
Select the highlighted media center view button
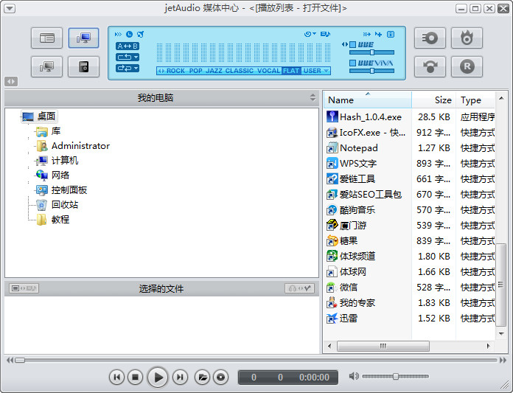click(x=84, y=38)
